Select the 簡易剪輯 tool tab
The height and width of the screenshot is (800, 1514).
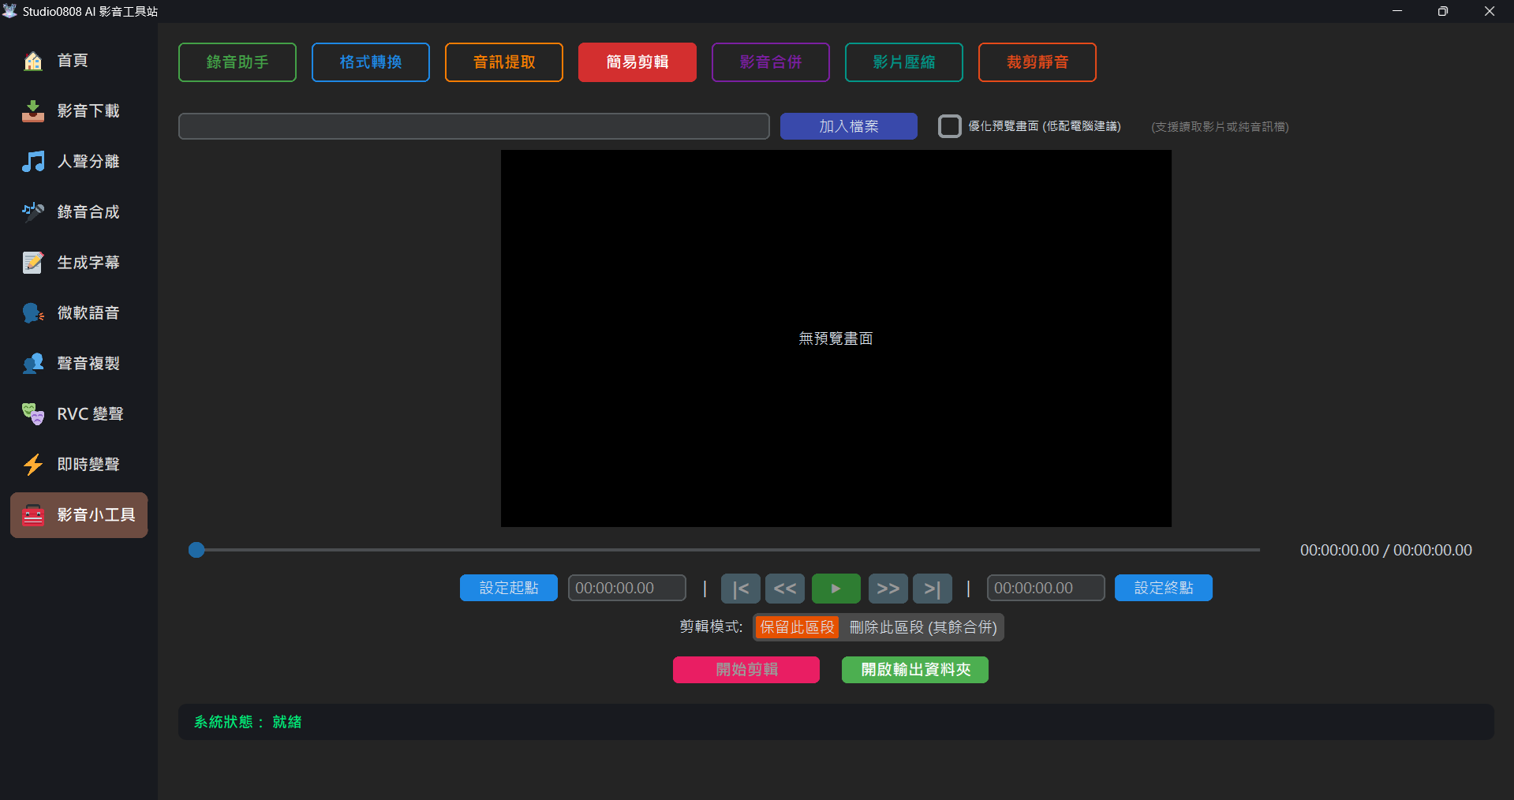click(x=637, y=62)
